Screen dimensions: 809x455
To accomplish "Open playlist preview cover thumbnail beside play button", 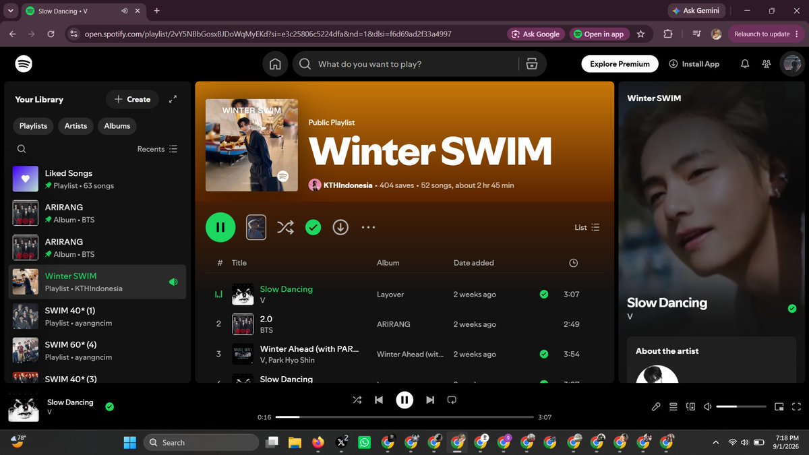I will point(256,227).
